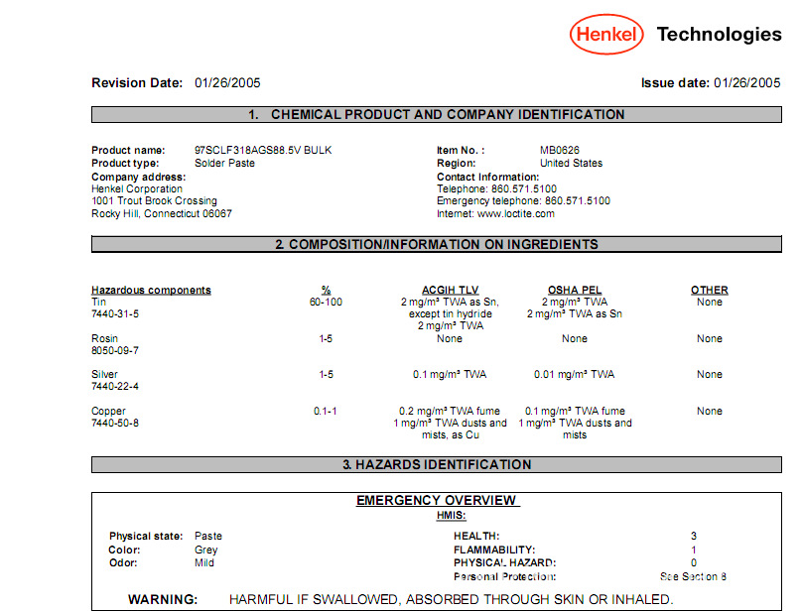Click the 'WARNING:' label

tap(163, 599)
